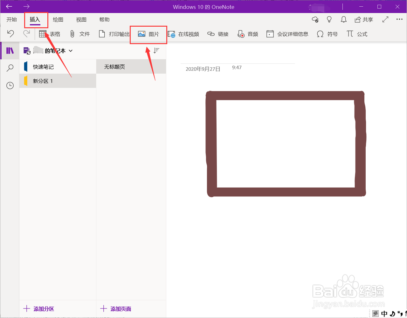Open notifications bell
The width and height of the screenshot is (407, 318).
pos(344,20)
